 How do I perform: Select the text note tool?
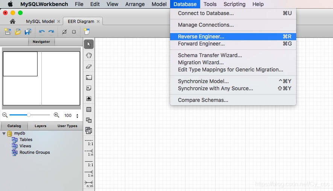(89, 88)
